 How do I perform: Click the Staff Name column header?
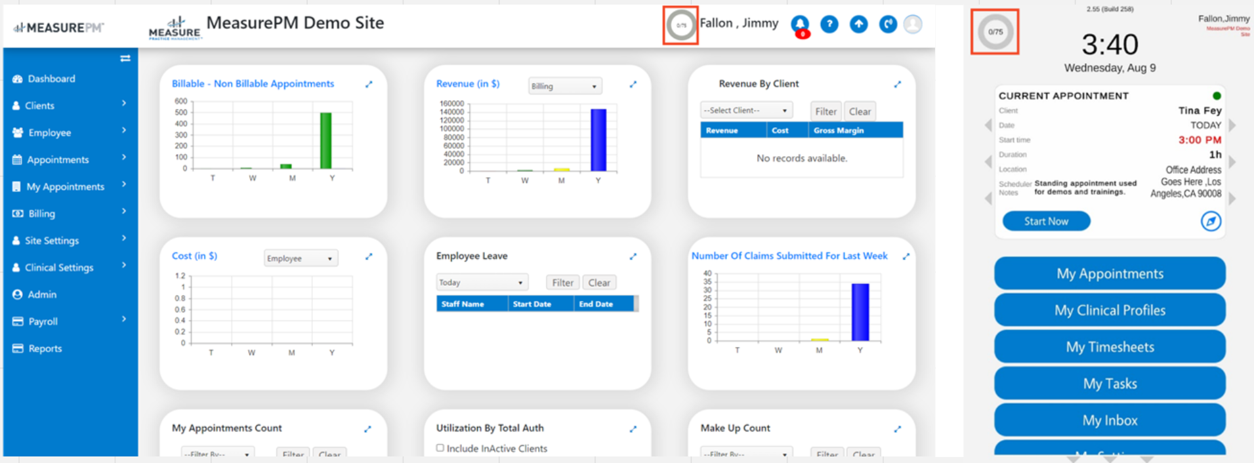[472, 304]
